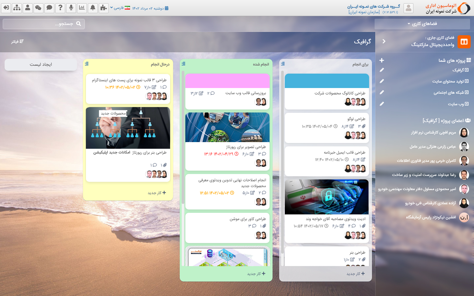Open the درحال انجام list menu
The width and height of the screenshot is (474, 296).
pos(87,64)
